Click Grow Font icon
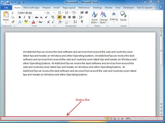The width and height of the screenshot is (165, 123). coord(48,22)
